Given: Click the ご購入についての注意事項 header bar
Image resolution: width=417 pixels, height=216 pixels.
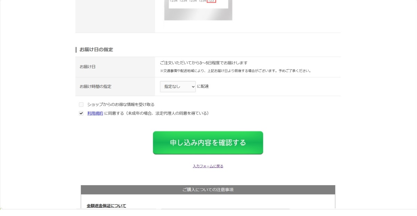Looking at the screenshot, I should point(208,190).
